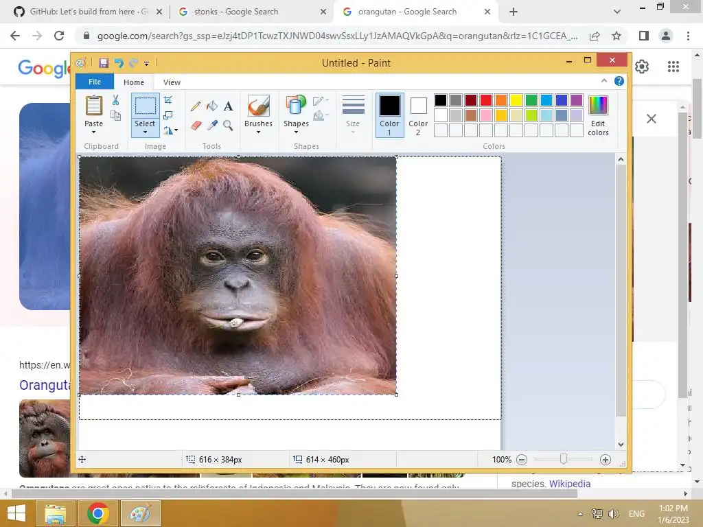Viewport: 703px width, 527px height.
Task: Switch to the View ribbon tab
Action: click(172, 82)
